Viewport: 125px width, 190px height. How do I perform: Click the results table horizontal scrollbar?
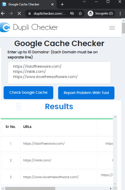pyautogui.click(x=30, y=189)
